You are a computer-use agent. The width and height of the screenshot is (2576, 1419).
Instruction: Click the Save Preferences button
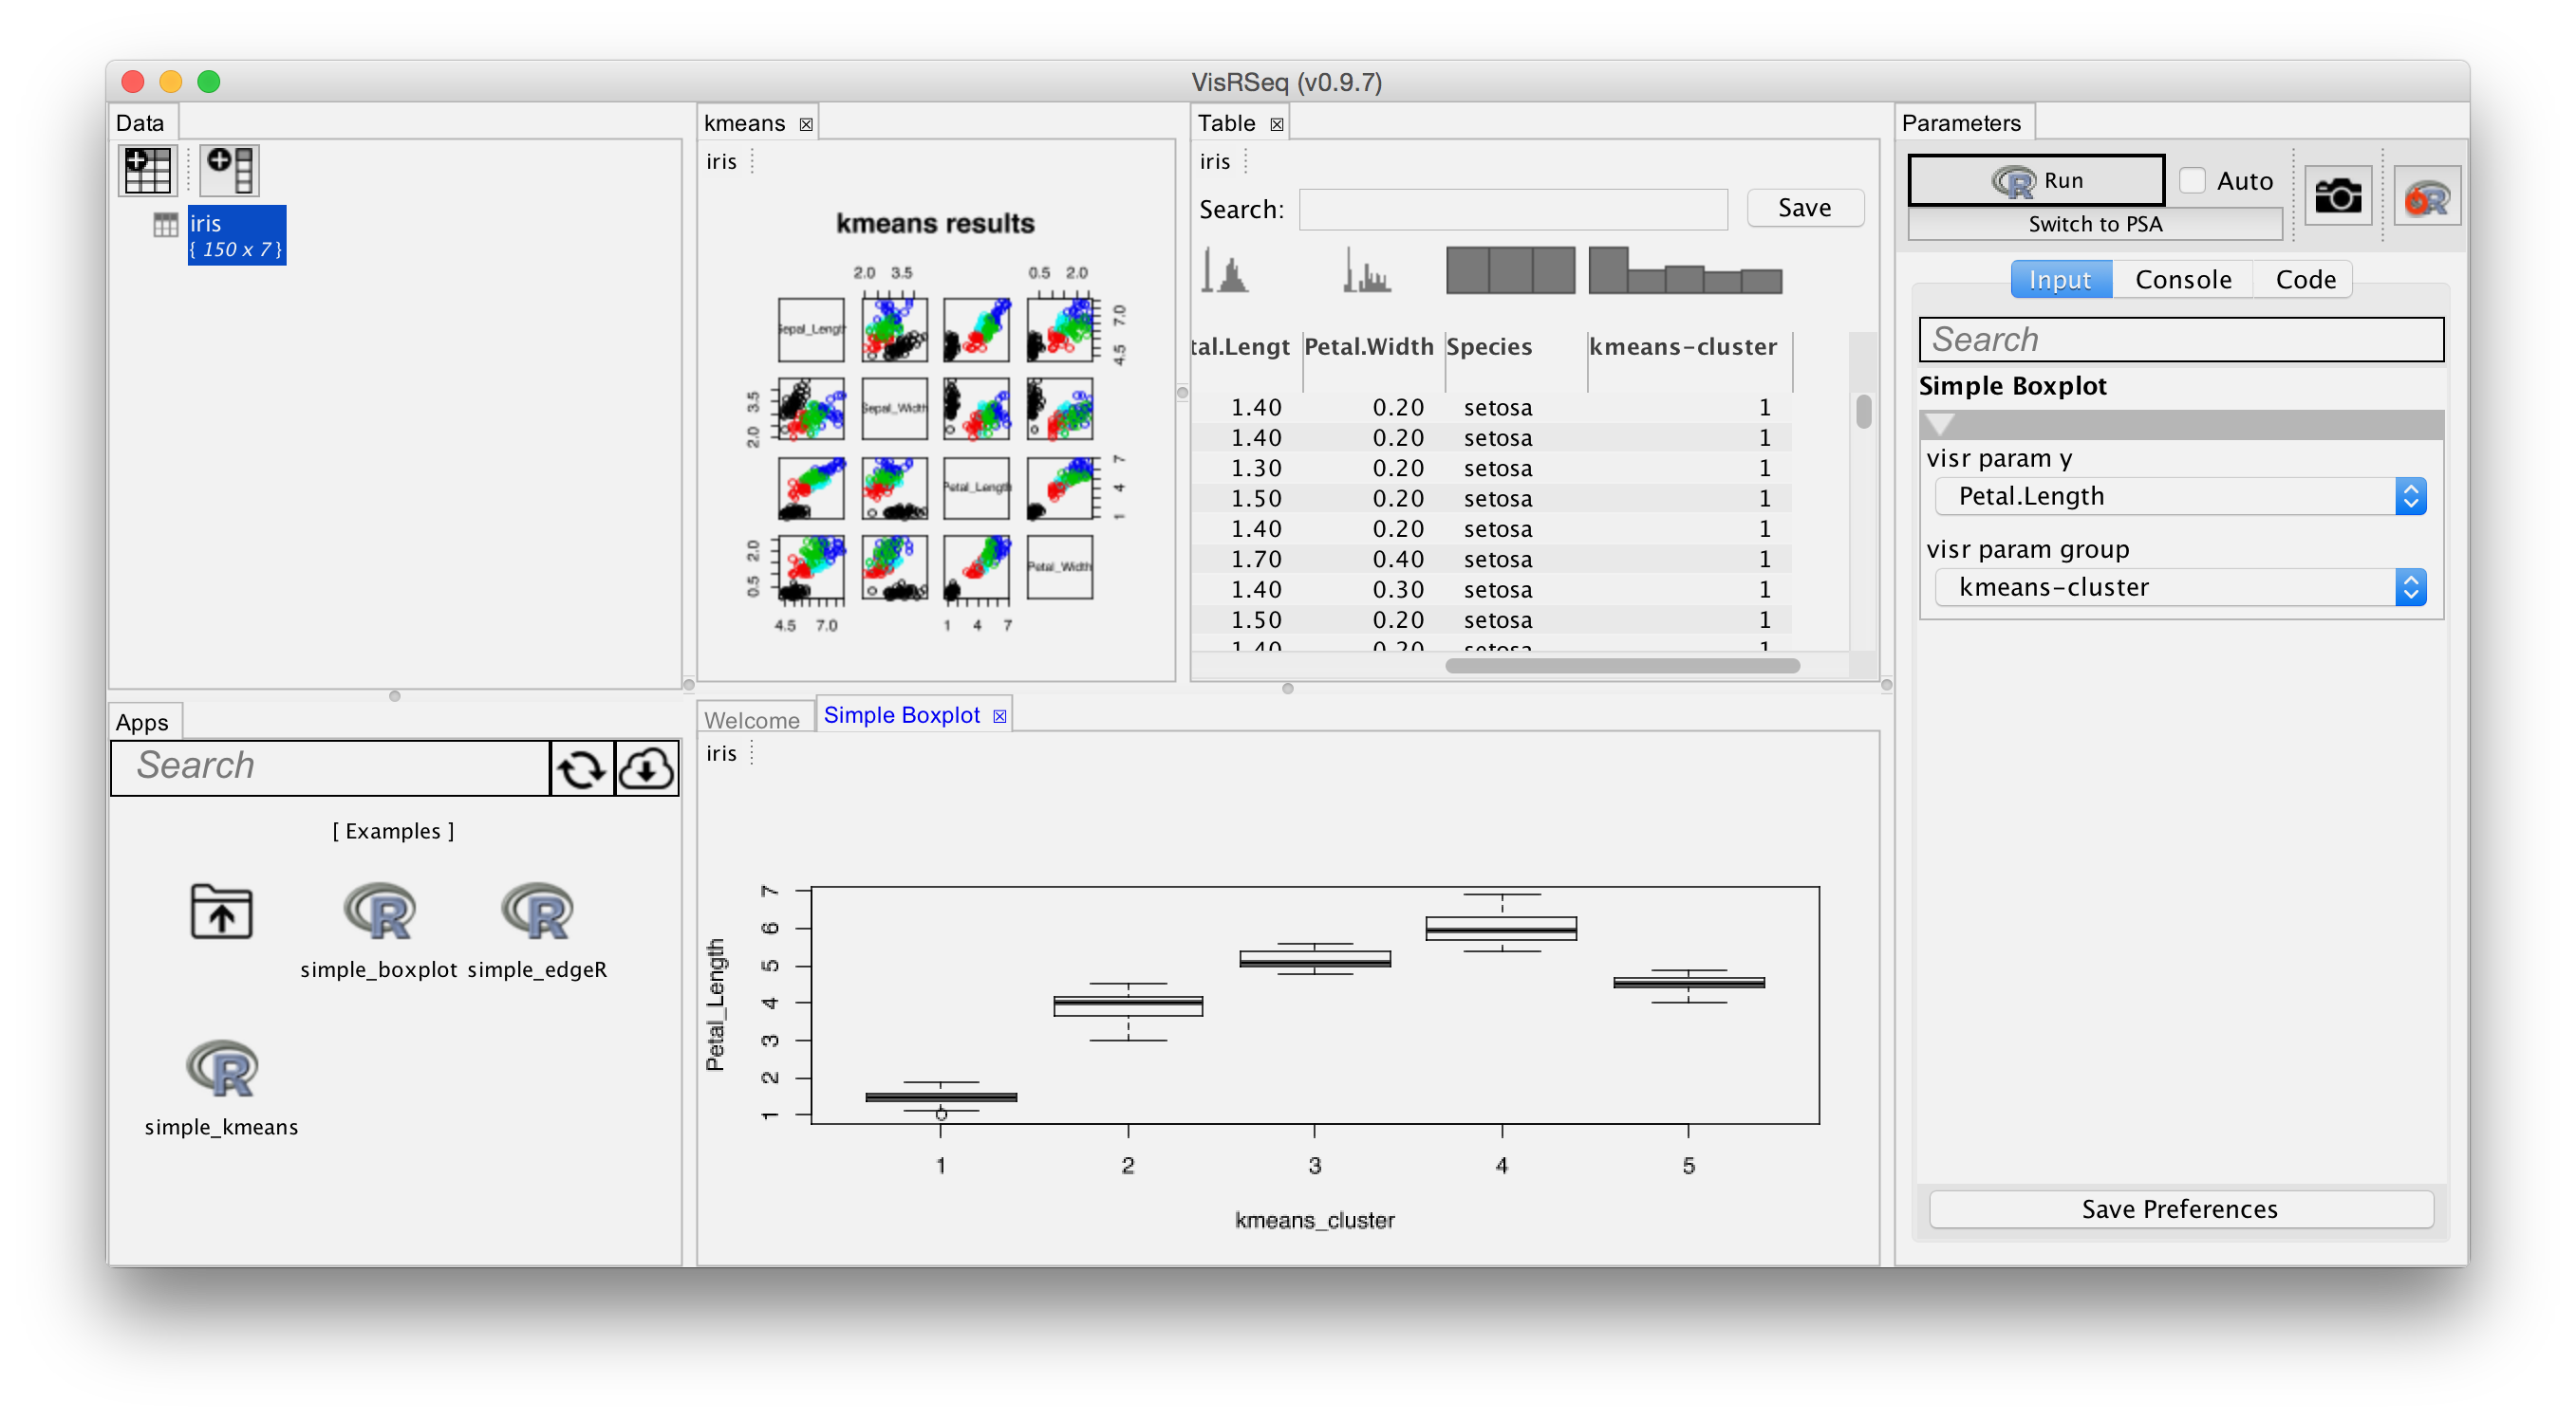(x=2180, y=1209)
